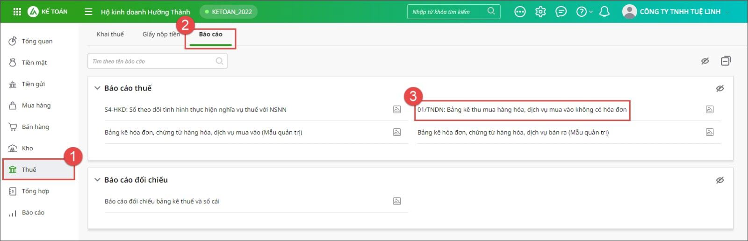Open the help dropdown menu
Image resolution: width=748 pixels, height=241 pixels.
584,12
